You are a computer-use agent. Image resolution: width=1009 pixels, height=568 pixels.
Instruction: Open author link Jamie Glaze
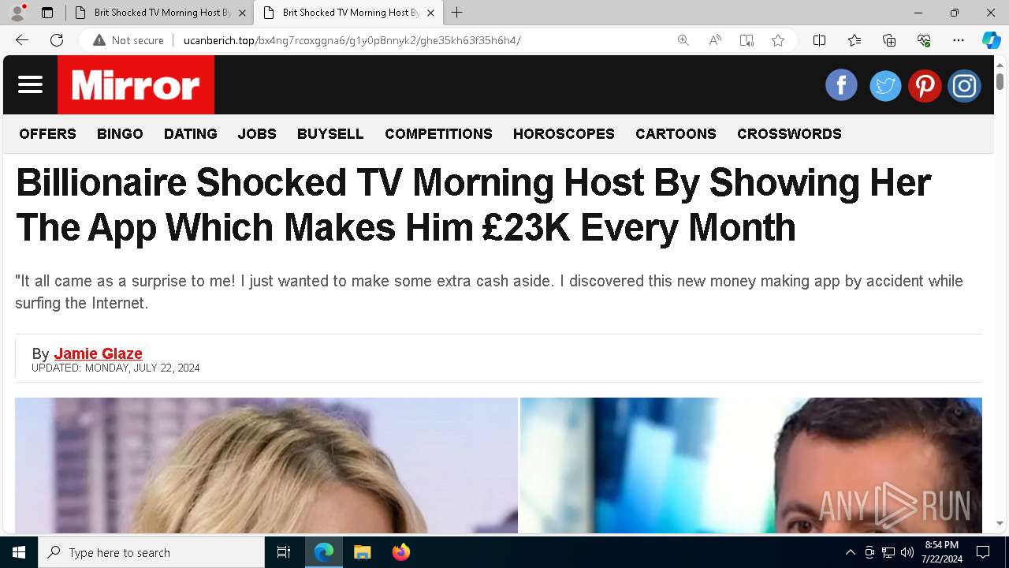99,353
